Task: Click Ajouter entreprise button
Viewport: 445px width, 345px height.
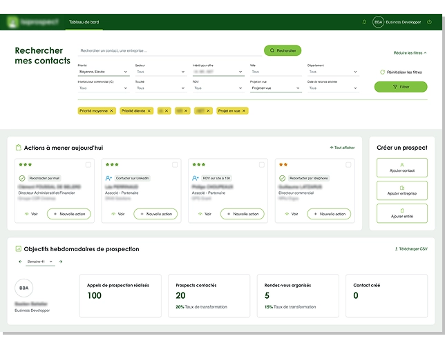Action: click(401, 190)
